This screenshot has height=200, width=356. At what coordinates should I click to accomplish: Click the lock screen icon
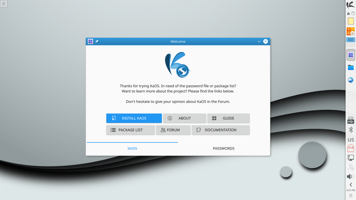(x=348, y=13)
